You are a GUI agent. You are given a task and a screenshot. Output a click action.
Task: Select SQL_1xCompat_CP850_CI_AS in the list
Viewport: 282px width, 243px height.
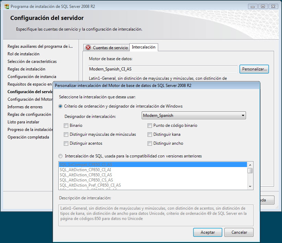[x=153, y=165]
